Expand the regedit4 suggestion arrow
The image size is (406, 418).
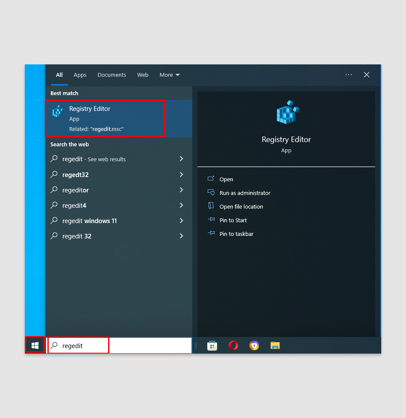(181, 205)
